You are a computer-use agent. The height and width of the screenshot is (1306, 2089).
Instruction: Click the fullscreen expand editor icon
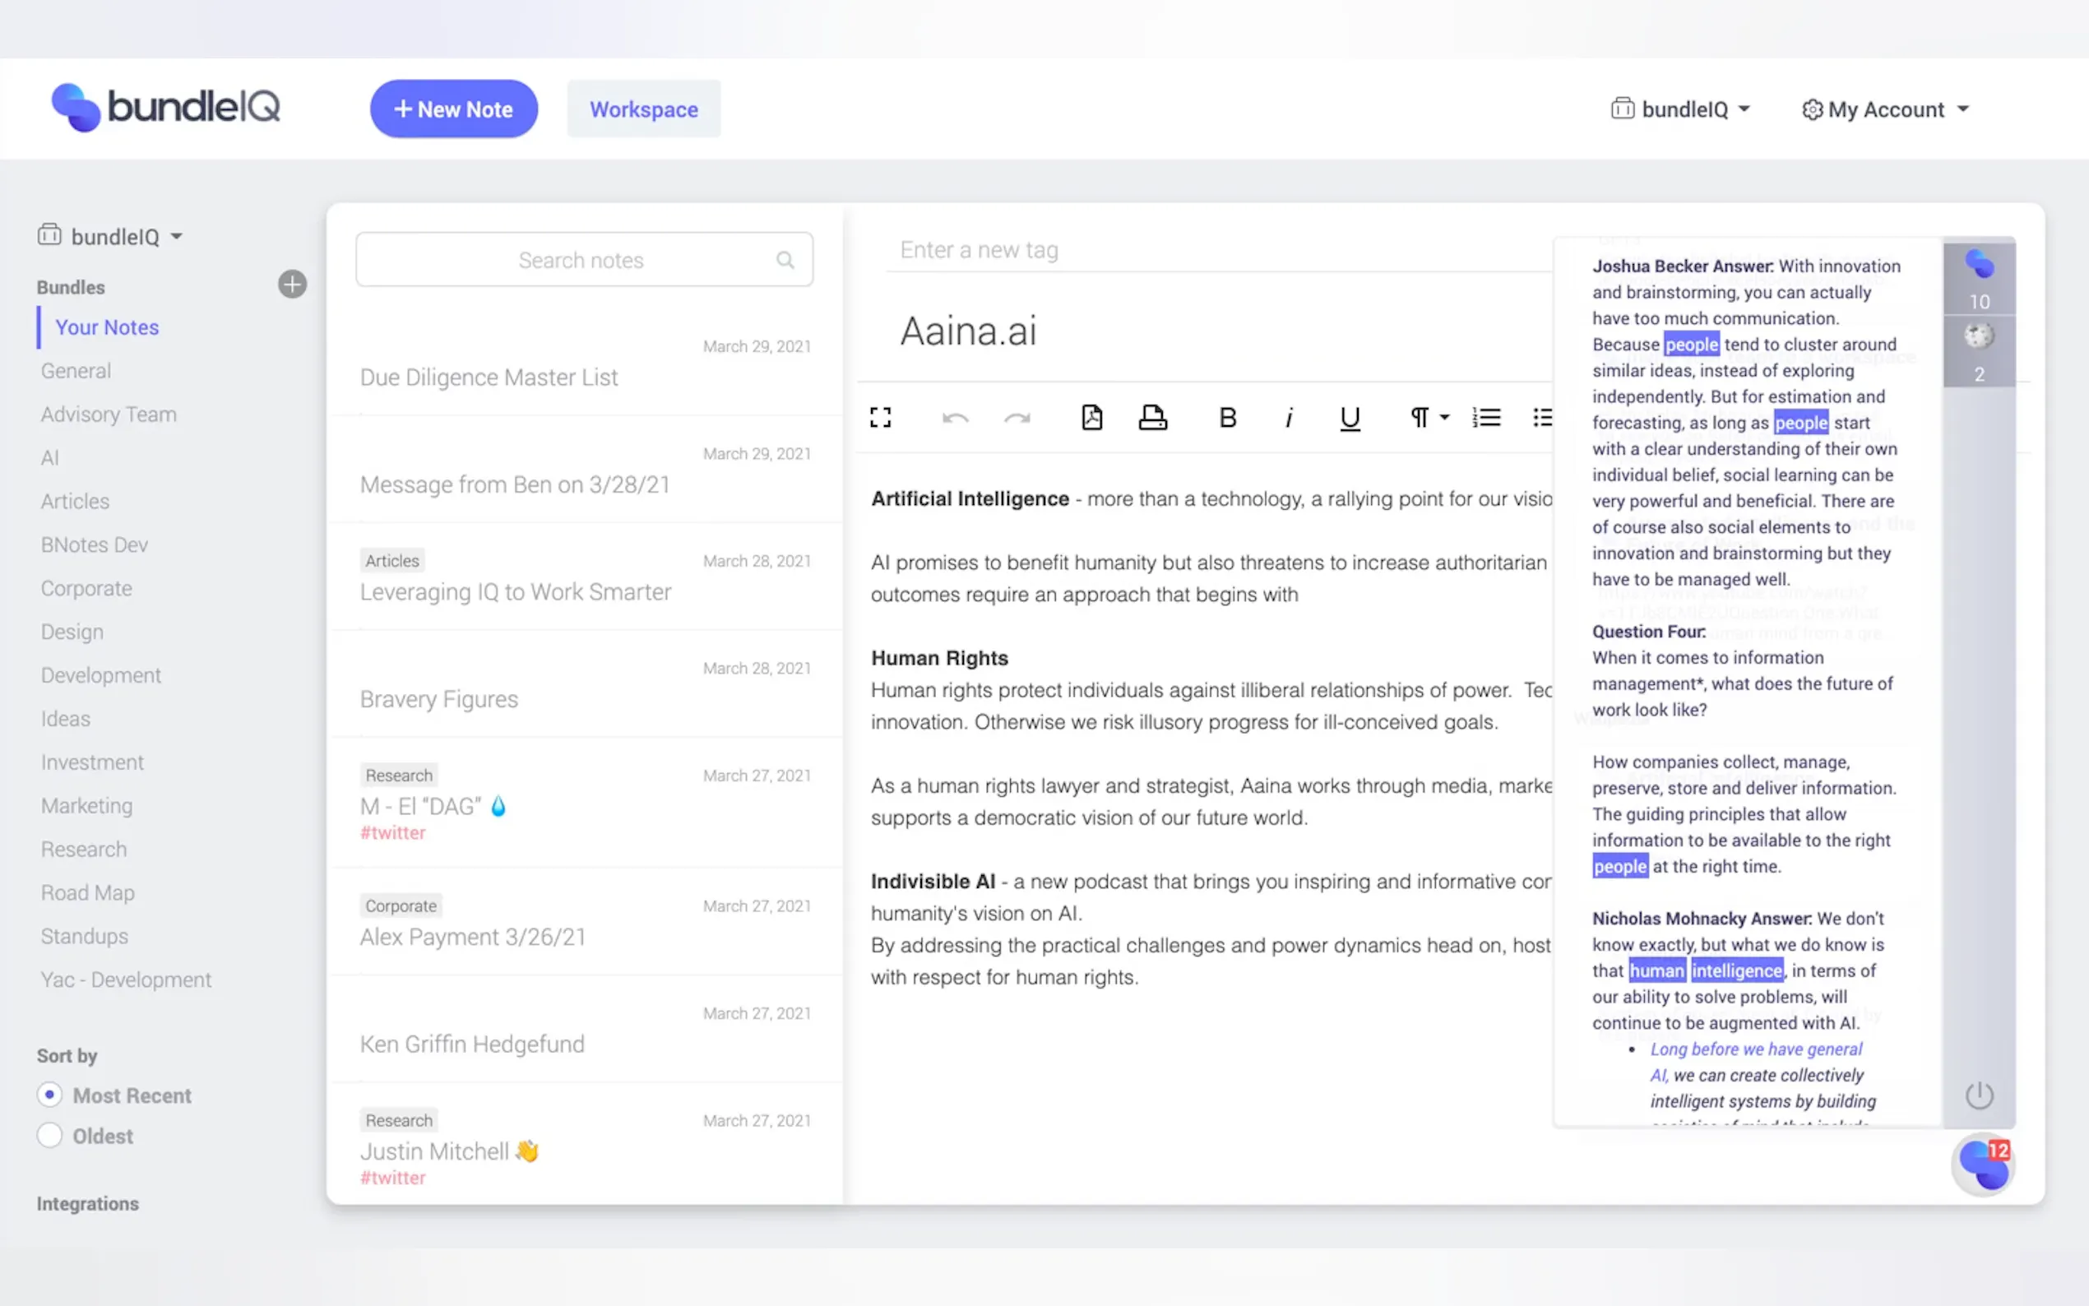pos(880,418)
